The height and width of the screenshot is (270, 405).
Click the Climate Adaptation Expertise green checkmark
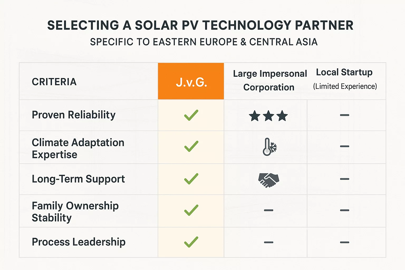[191, 146]
